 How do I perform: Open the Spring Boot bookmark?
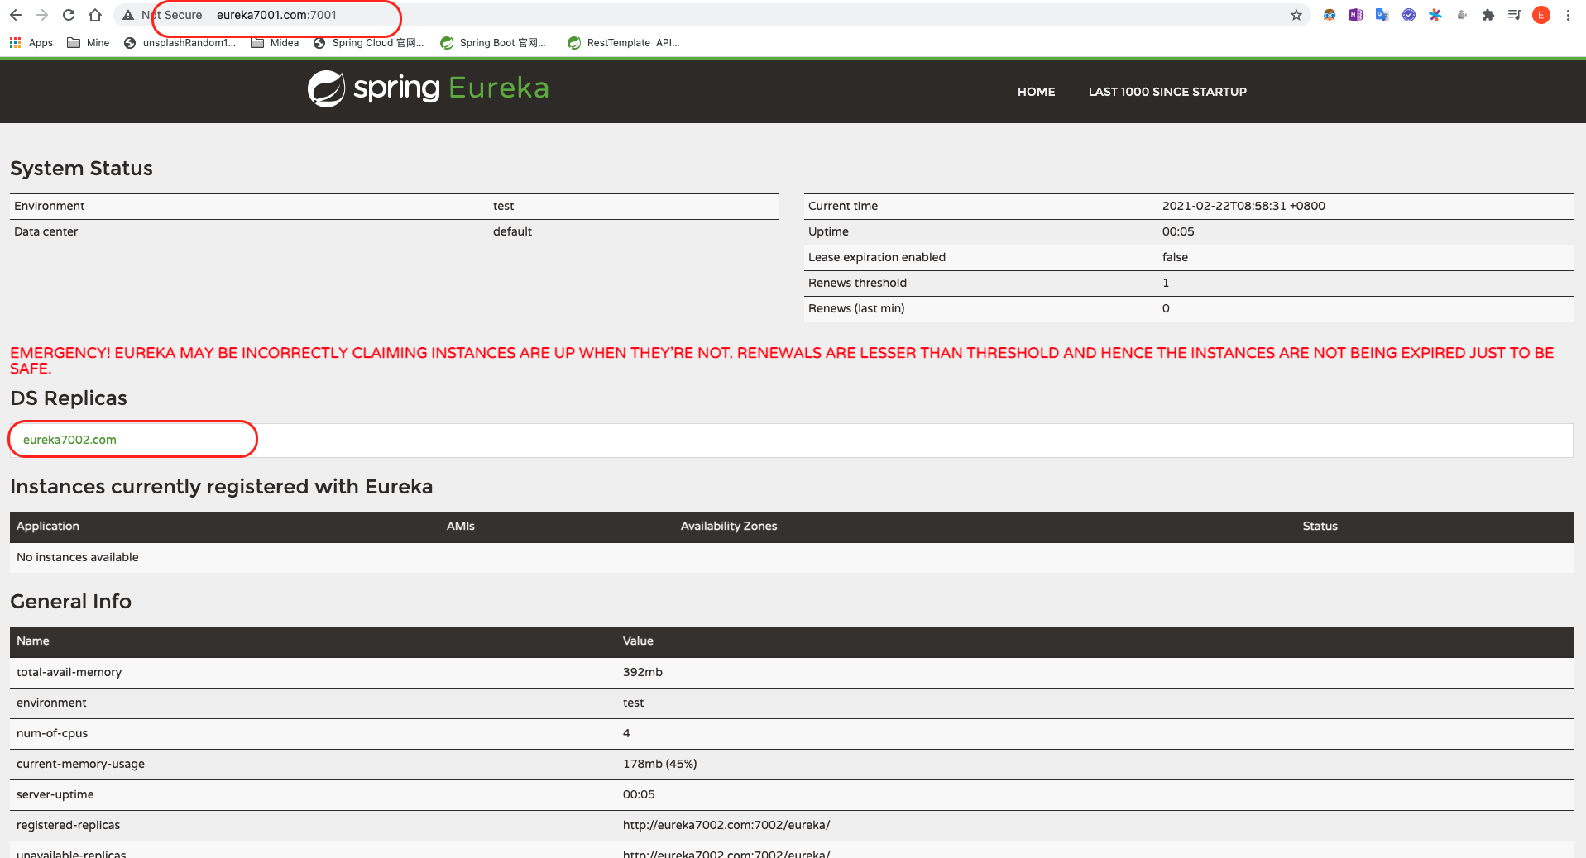(493, 43)
